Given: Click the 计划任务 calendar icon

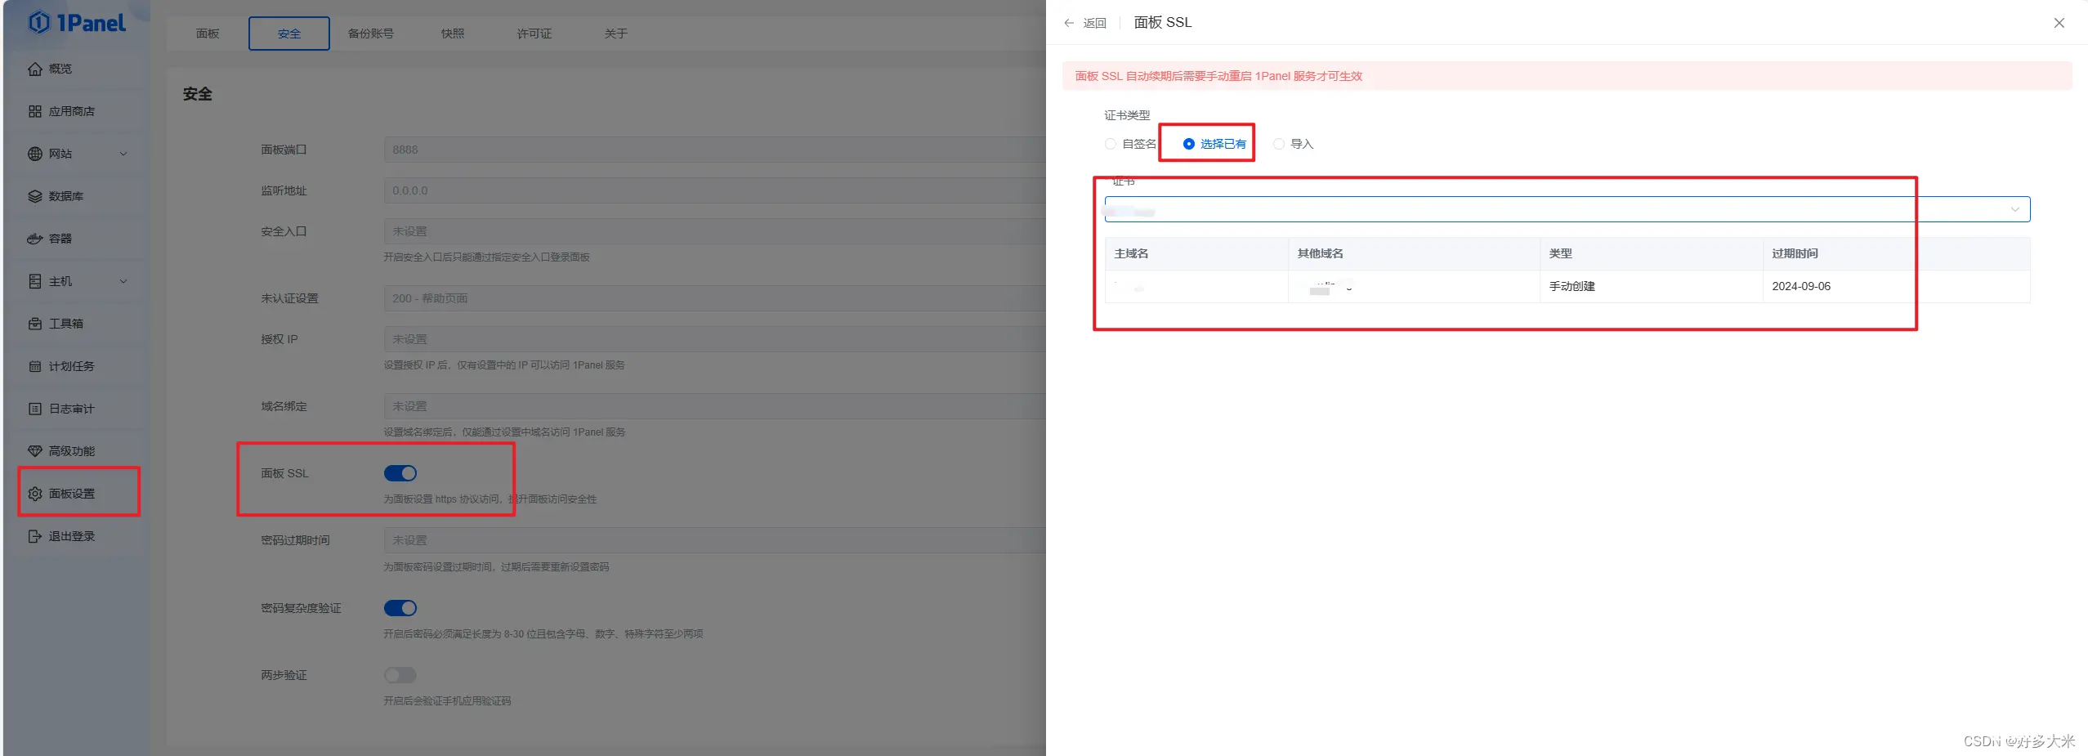Looking at the screenshot, I should 35,366.
